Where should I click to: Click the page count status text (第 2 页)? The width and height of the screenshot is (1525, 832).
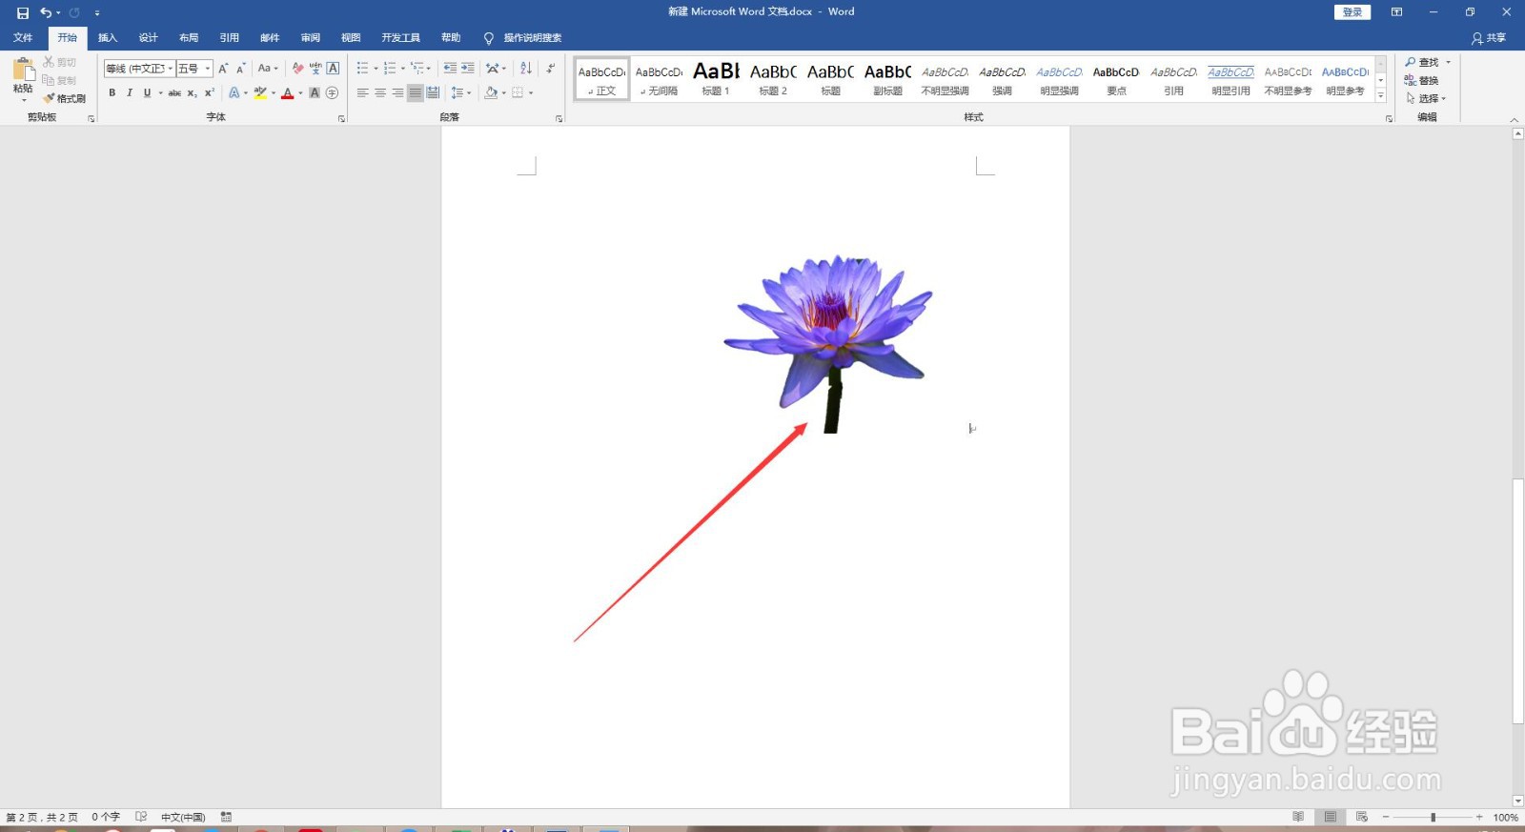point(42,817)
